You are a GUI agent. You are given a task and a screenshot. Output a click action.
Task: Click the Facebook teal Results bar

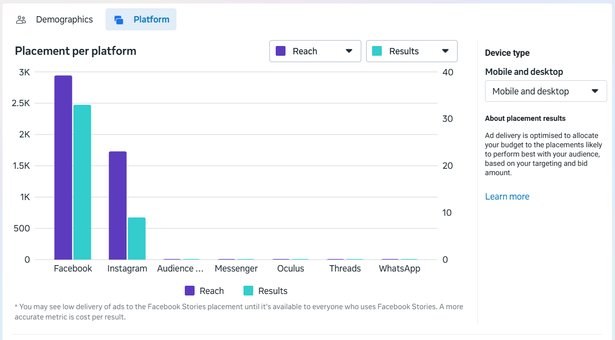(x=82, y=182)
